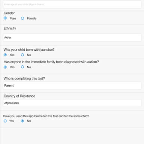
Task: Select the Male gender radio button
Action: pyautogui.click(x=5, y=18)
